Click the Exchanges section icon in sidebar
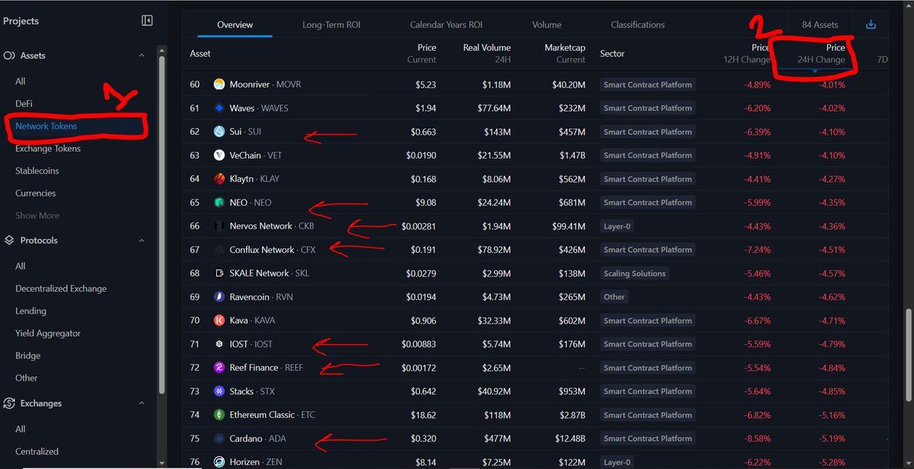 [9, 404]
